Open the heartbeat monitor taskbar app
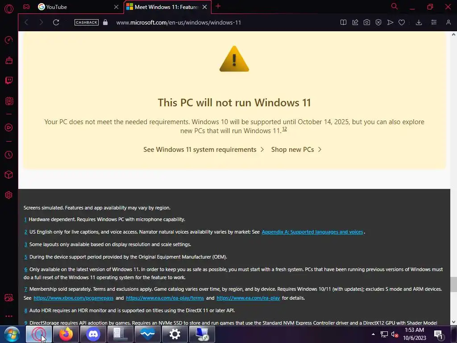The height and width of the screenshot is (343, 457). 148,334
